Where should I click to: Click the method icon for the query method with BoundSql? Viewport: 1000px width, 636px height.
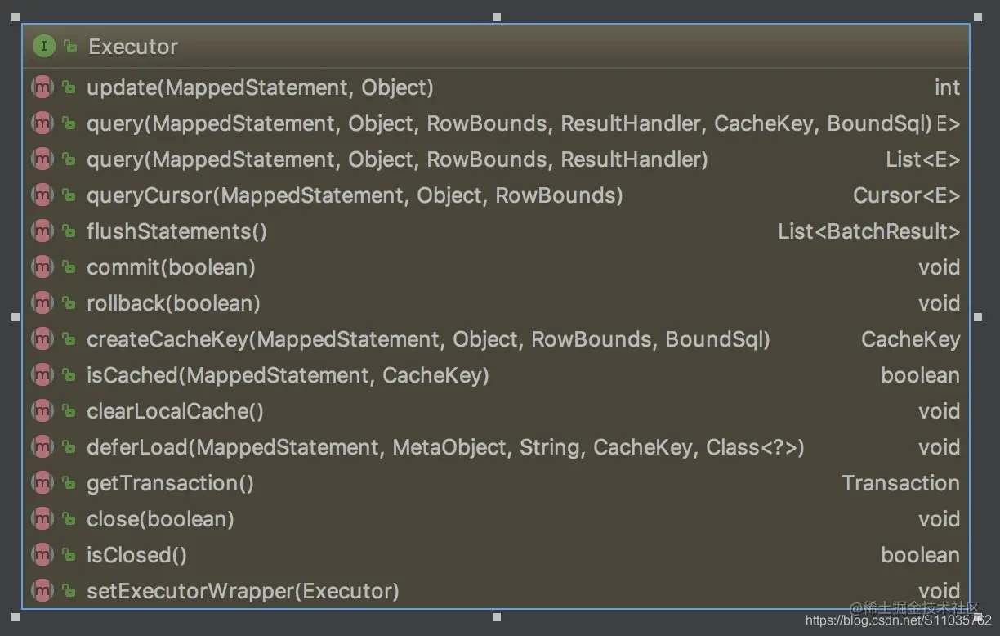coord(42,123)
